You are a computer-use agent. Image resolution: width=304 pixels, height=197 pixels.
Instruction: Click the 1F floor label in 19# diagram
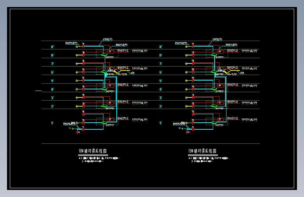[161, 123]
